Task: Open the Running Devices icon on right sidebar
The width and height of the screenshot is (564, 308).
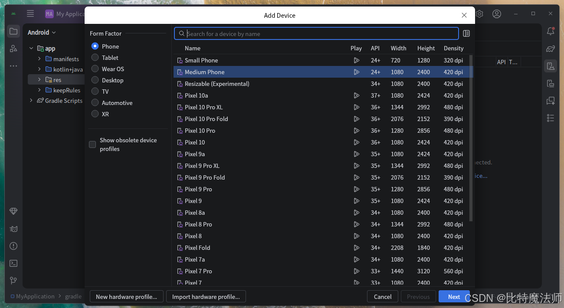Action: click(x=551, y=83)
